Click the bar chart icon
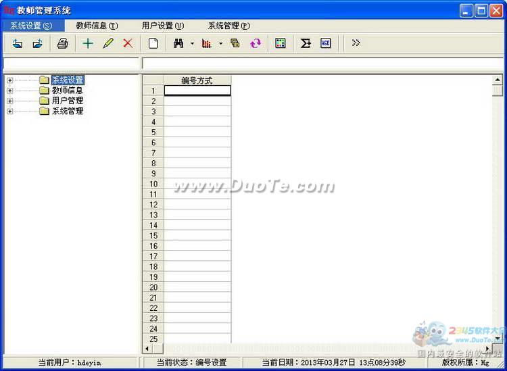The height and width of the screenshot is (371, 507). [207, 43]
